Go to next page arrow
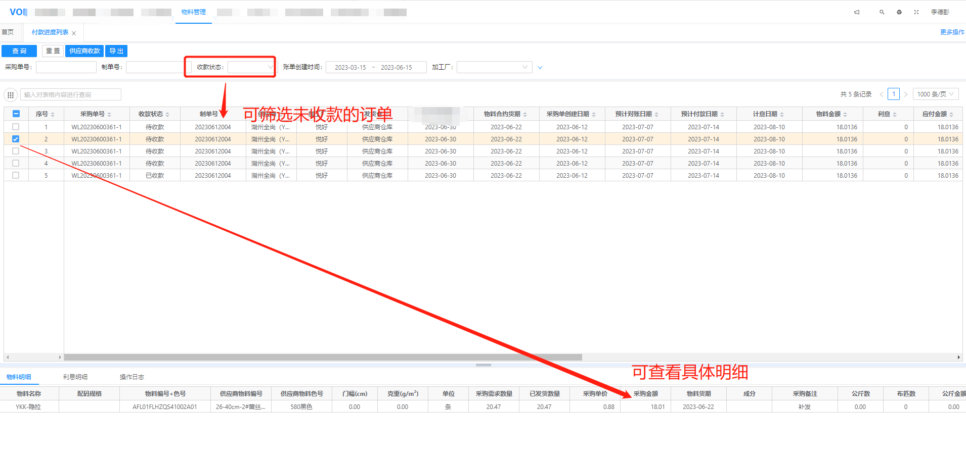The height and width of the screenshot is (460, 966). click(x=906, y=94)
